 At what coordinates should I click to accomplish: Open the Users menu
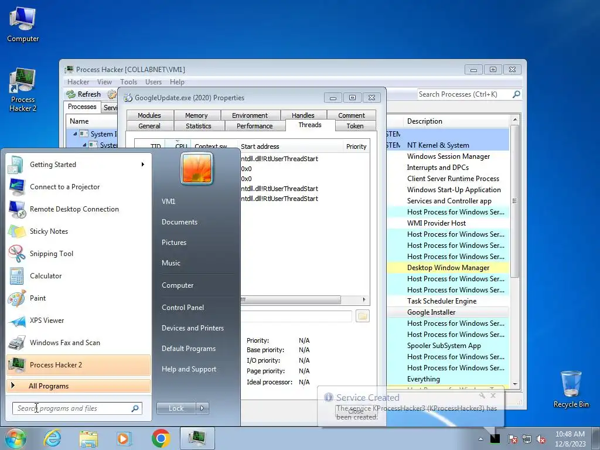click(x=154, y=82)
